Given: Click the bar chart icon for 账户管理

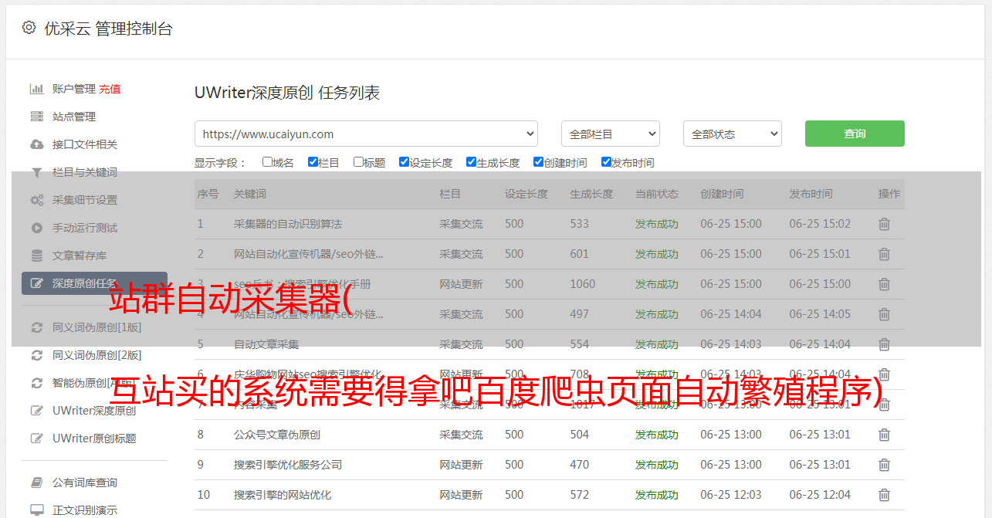Looking at the screenshot, I should 36,89.
